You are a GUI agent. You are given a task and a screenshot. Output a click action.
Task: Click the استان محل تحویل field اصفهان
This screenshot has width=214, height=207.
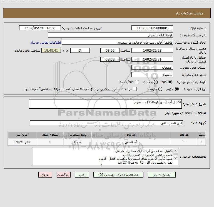point(152,68)
